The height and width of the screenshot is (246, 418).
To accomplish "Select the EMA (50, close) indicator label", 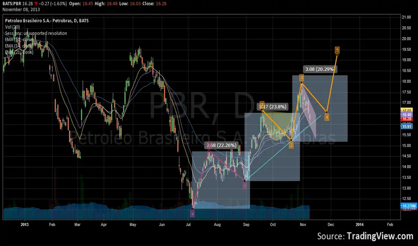I will (x=19, y=40).
